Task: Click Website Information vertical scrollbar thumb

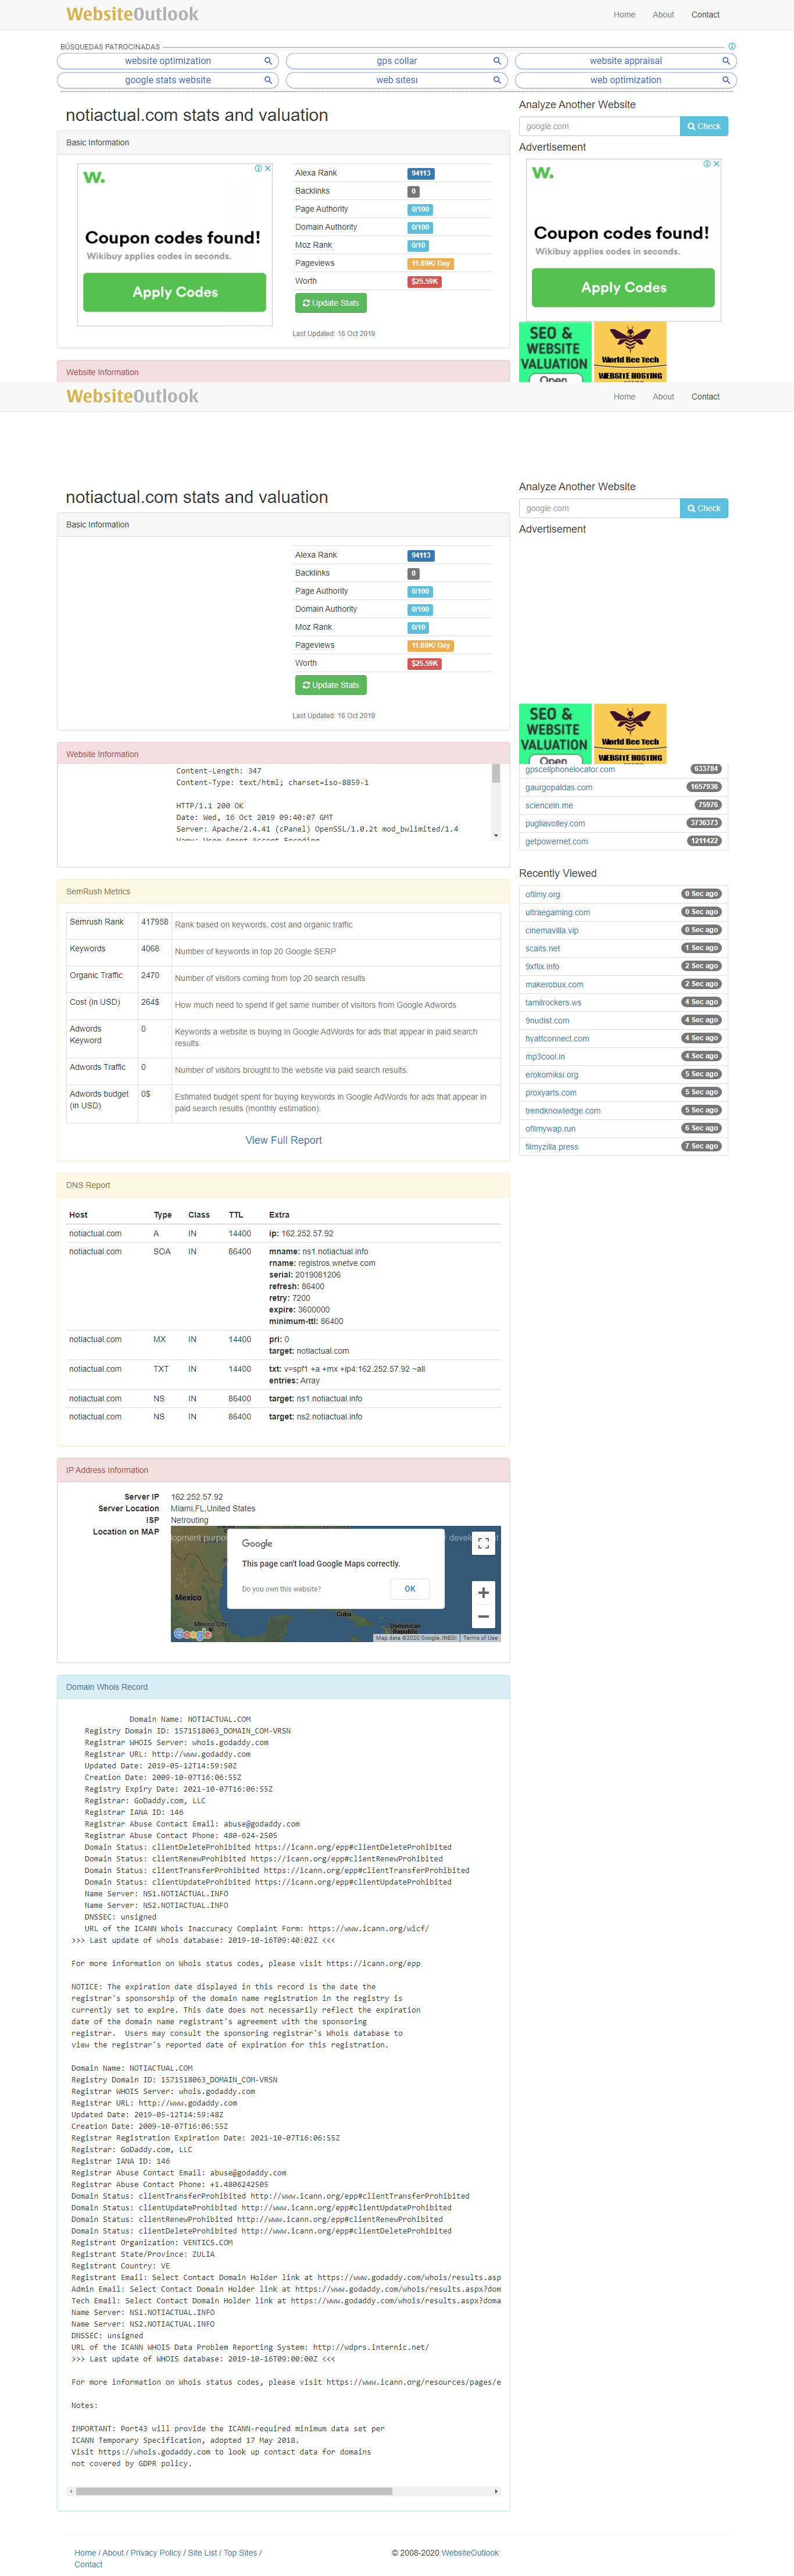Action: [x=496, y=774]
